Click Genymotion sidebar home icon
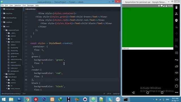 click(176, 79)
